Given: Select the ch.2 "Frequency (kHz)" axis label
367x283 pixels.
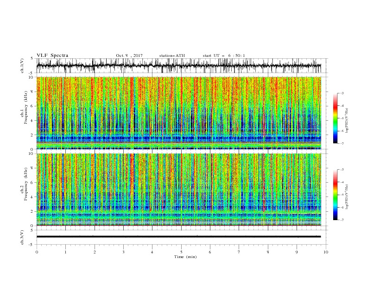Looking at the screenshot, I should (x=25, y=184).
